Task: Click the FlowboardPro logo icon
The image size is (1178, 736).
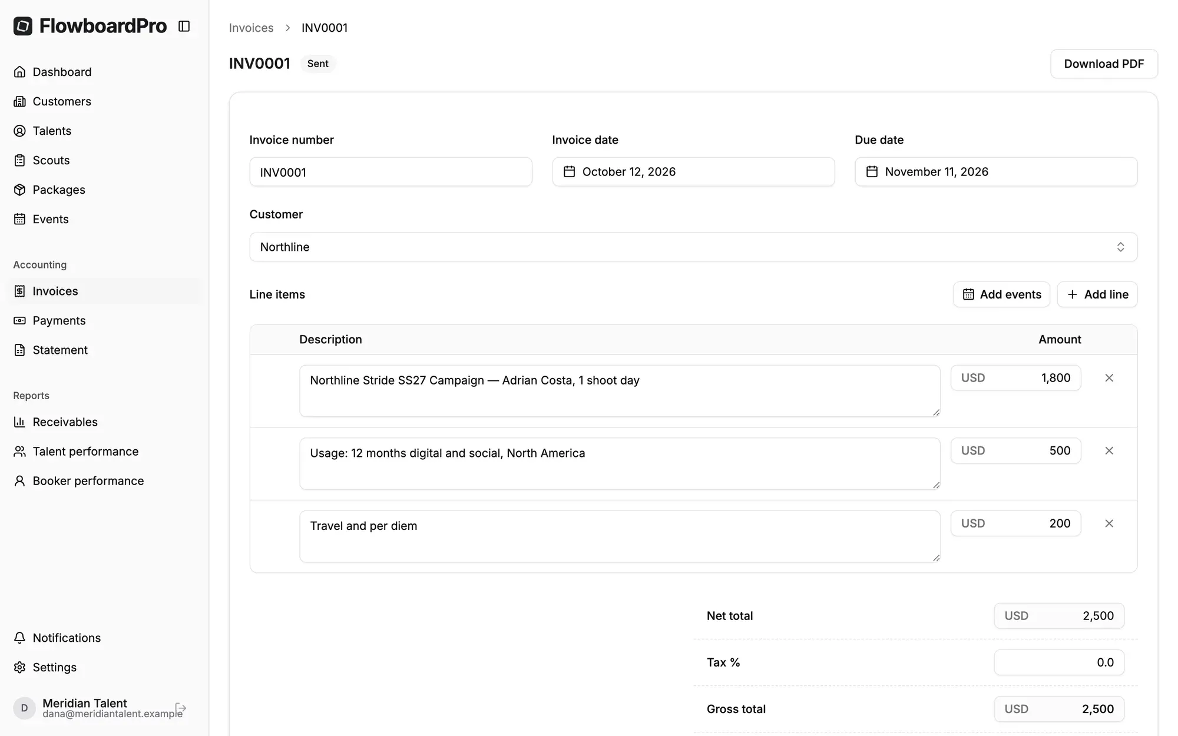Action: click(x=23, y=26)
